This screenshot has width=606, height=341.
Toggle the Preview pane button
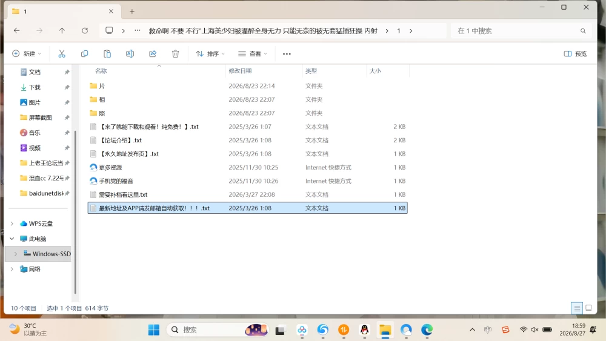(x=575, y=54)
